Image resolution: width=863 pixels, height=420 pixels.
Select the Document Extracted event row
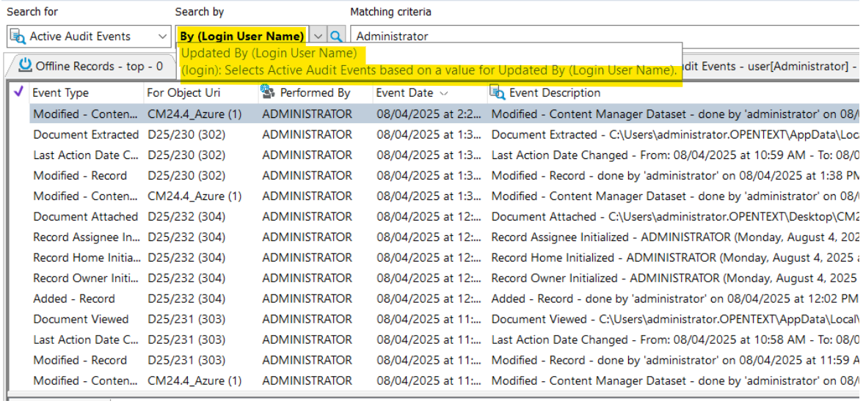(444, 135)
